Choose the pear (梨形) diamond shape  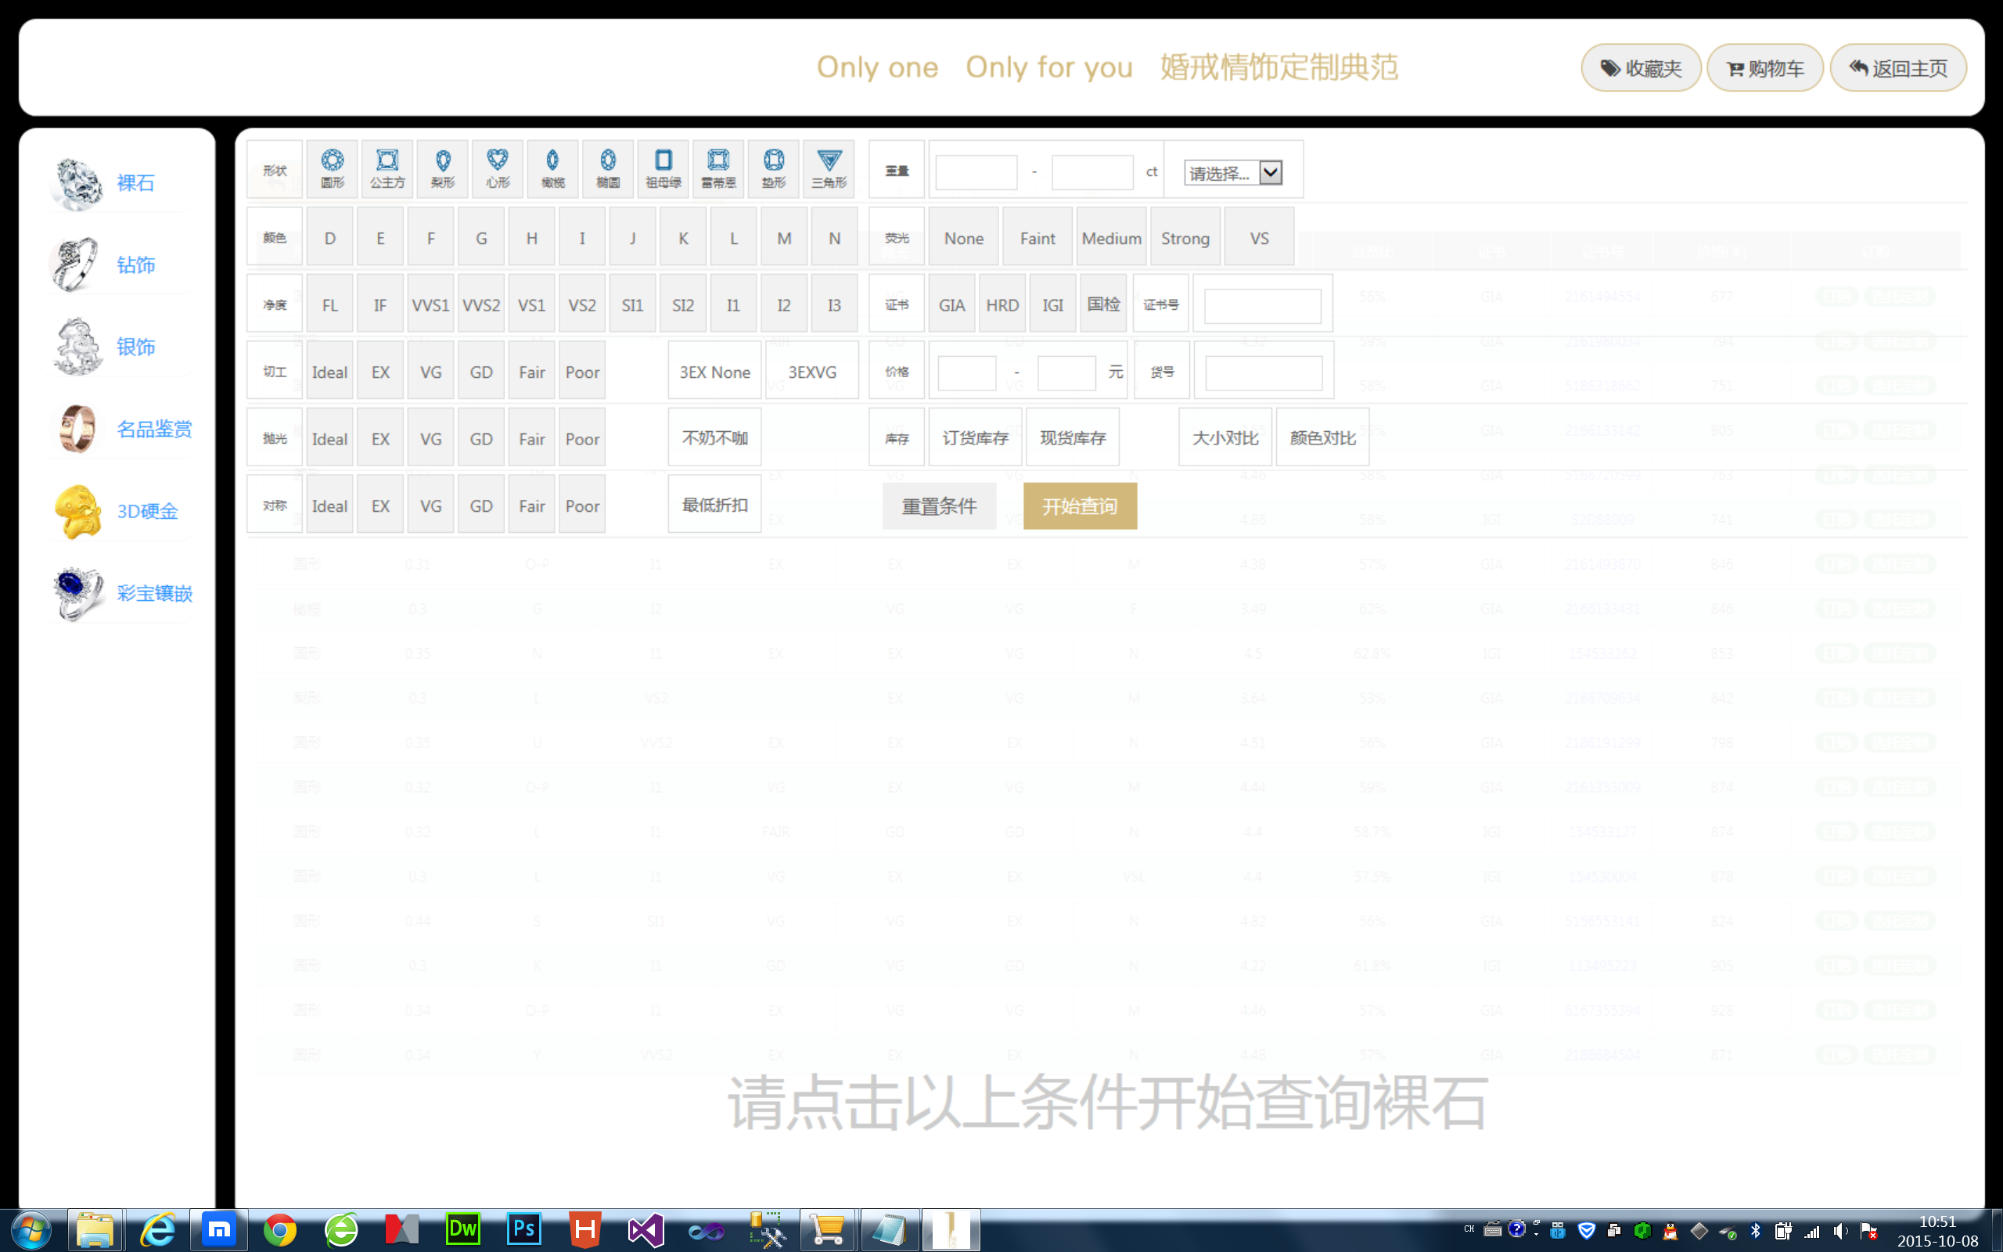[443, 169]
